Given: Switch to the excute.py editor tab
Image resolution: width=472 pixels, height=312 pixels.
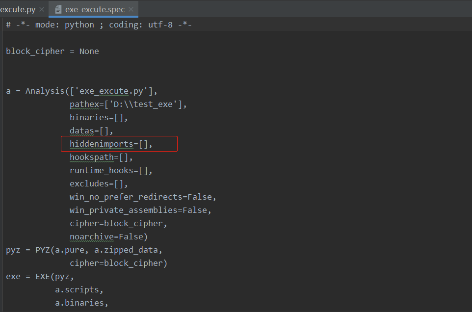Looking at the screenshot, I should (18, 9).
